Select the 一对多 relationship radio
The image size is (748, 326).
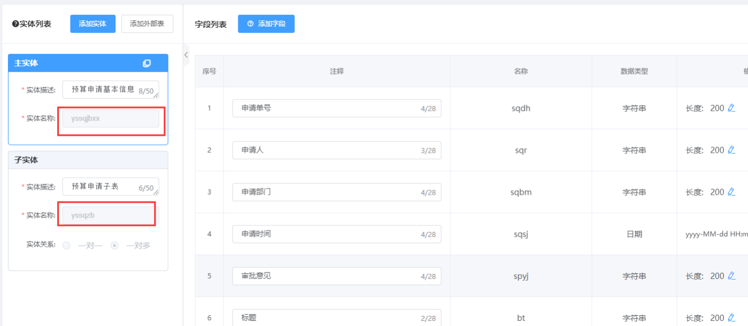114,246
